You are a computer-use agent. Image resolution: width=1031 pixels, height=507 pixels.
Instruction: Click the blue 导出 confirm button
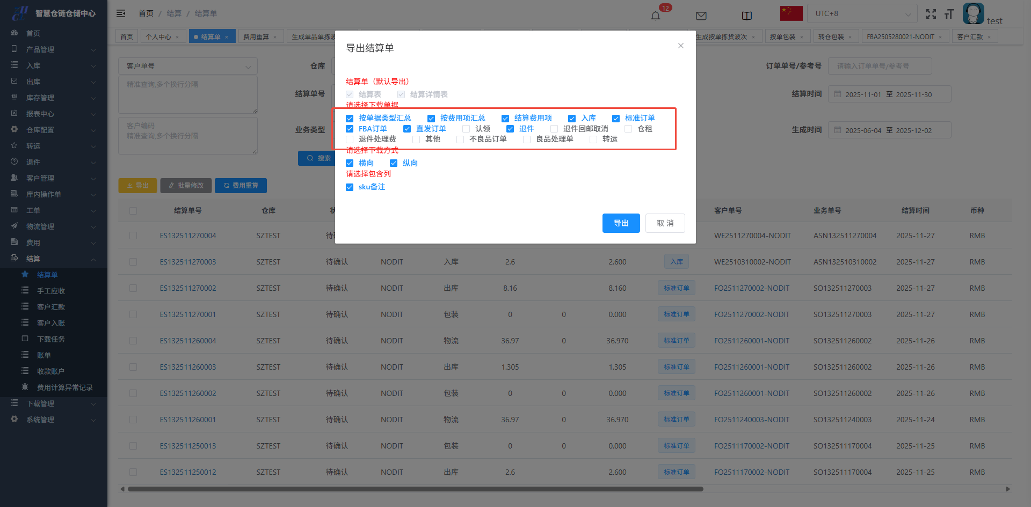tap(621, 223)
